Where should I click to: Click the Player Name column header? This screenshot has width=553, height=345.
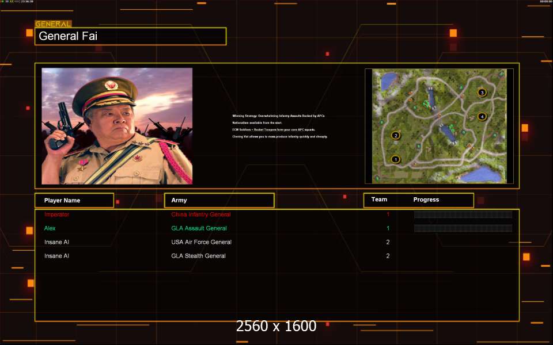point(74,200)
